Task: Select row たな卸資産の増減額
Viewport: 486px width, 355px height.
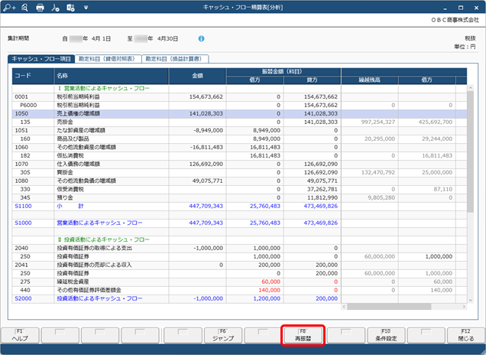Action: 239,130
